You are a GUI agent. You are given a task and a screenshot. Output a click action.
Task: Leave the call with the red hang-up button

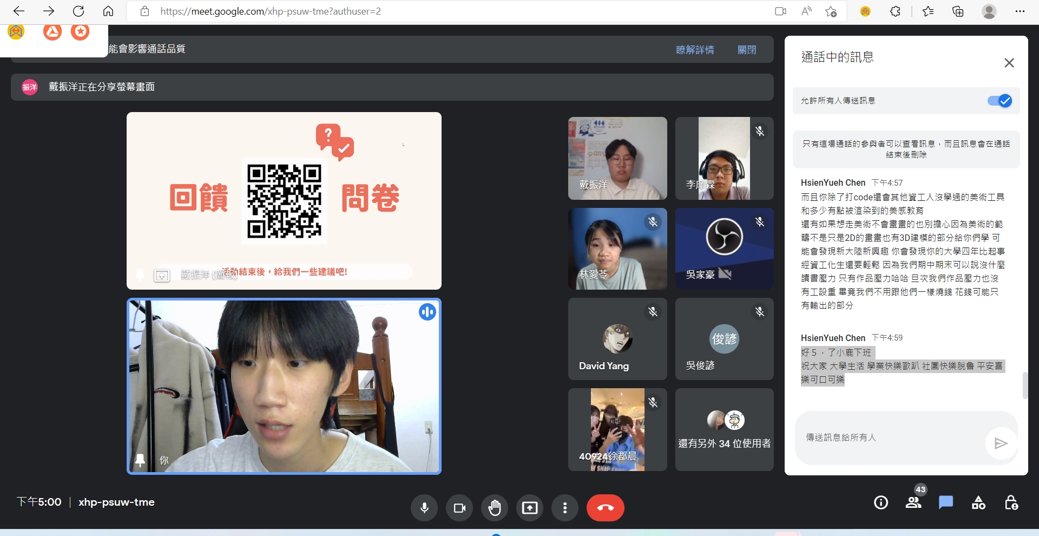(x=605, y=508)
